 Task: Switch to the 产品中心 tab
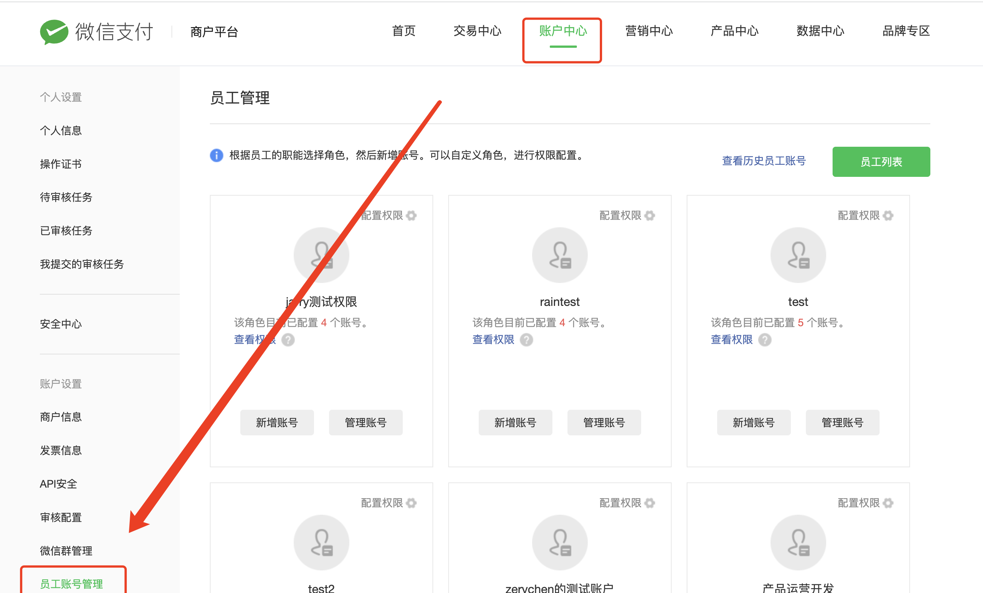734,31
